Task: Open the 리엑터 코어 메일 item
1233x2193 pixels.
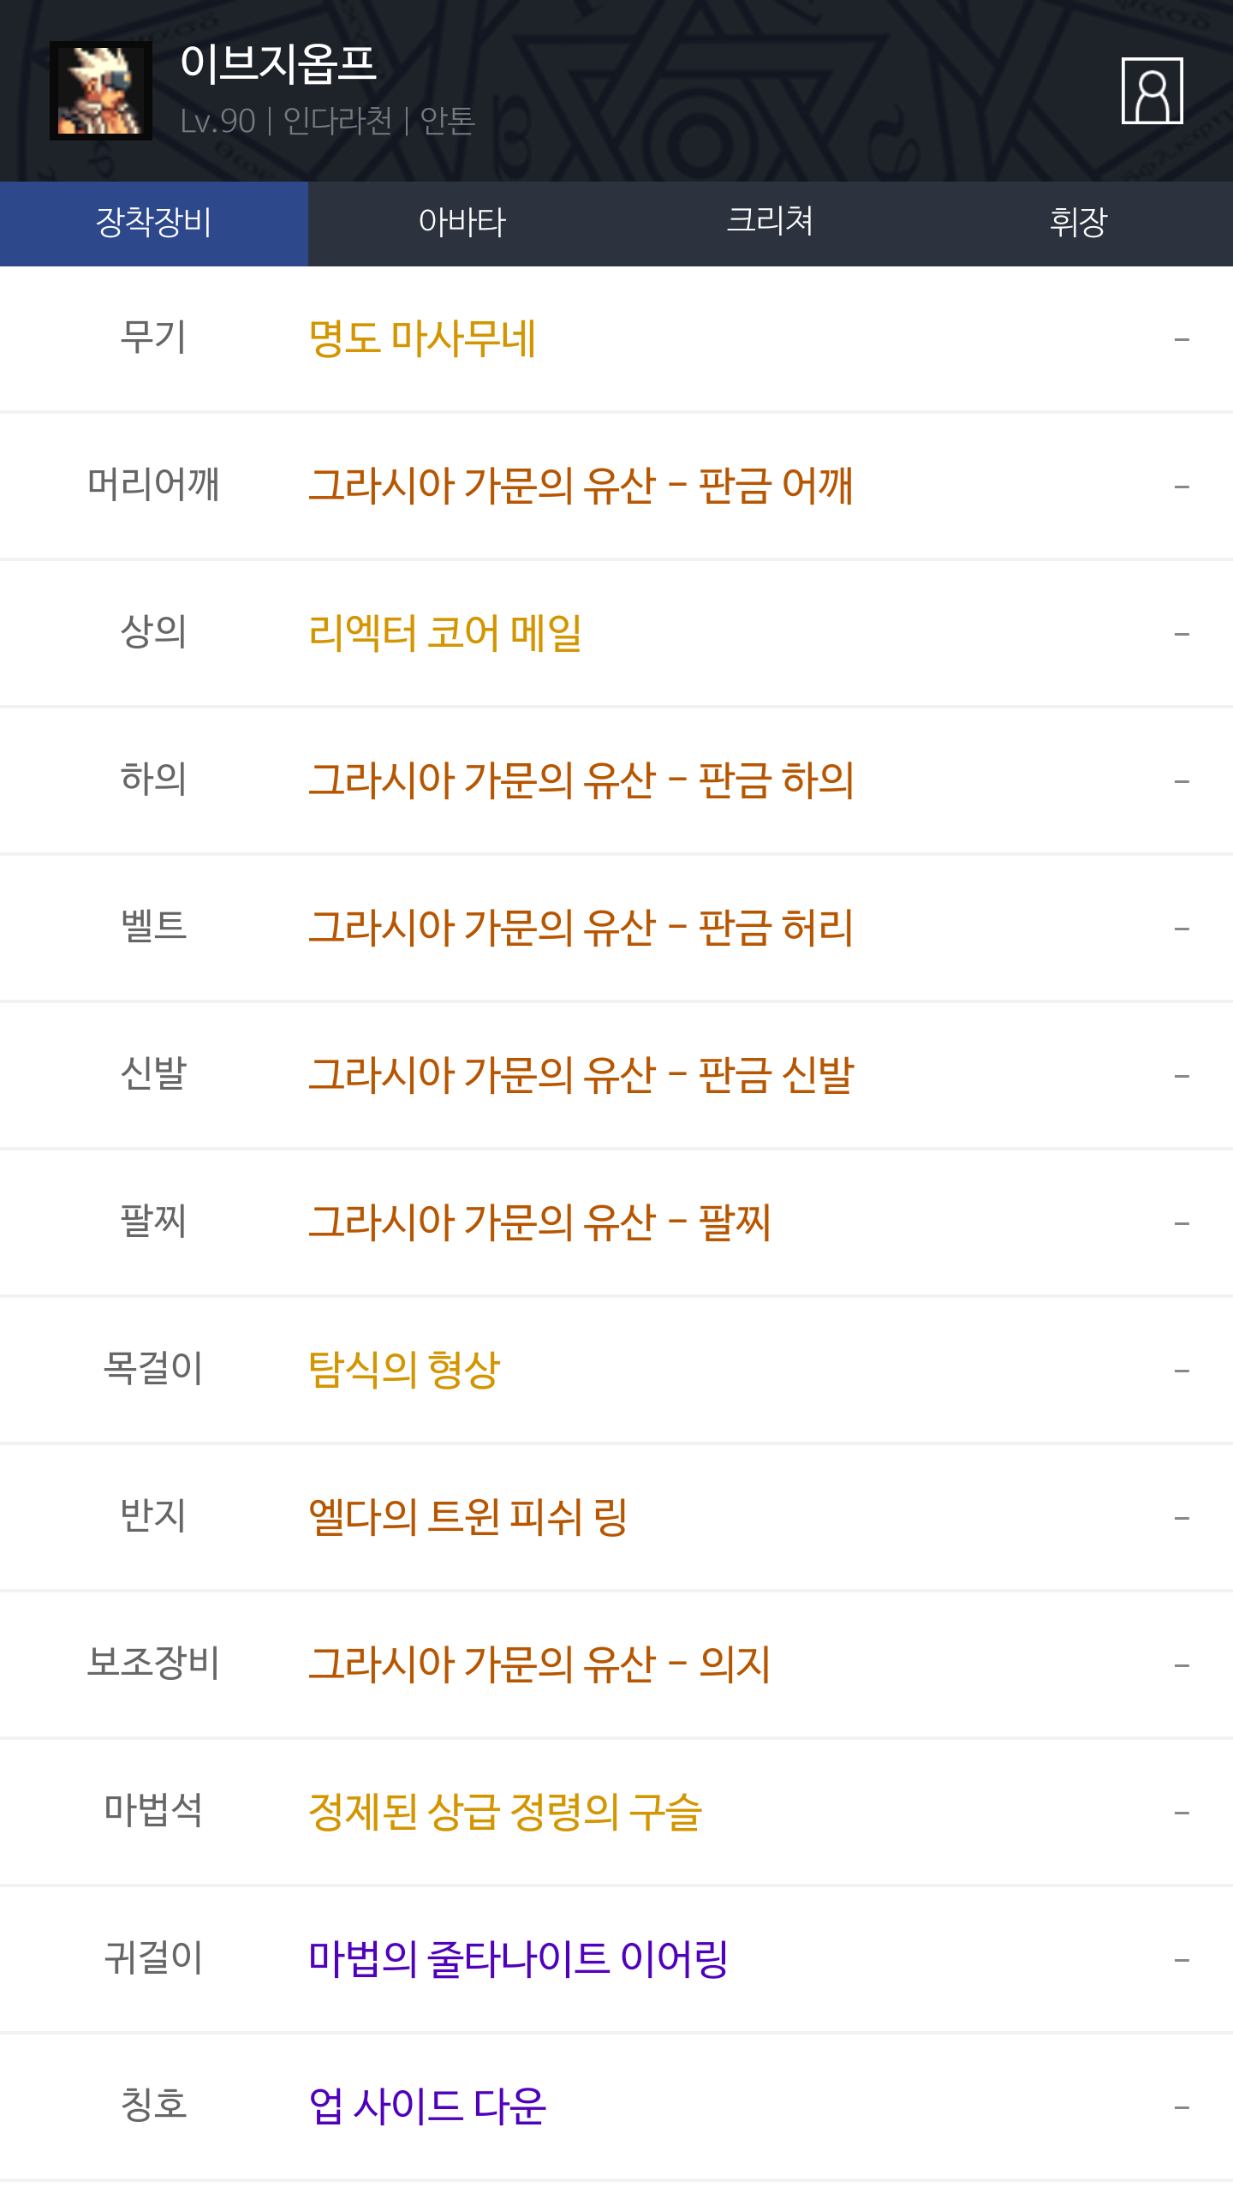Action: (445, 634)
